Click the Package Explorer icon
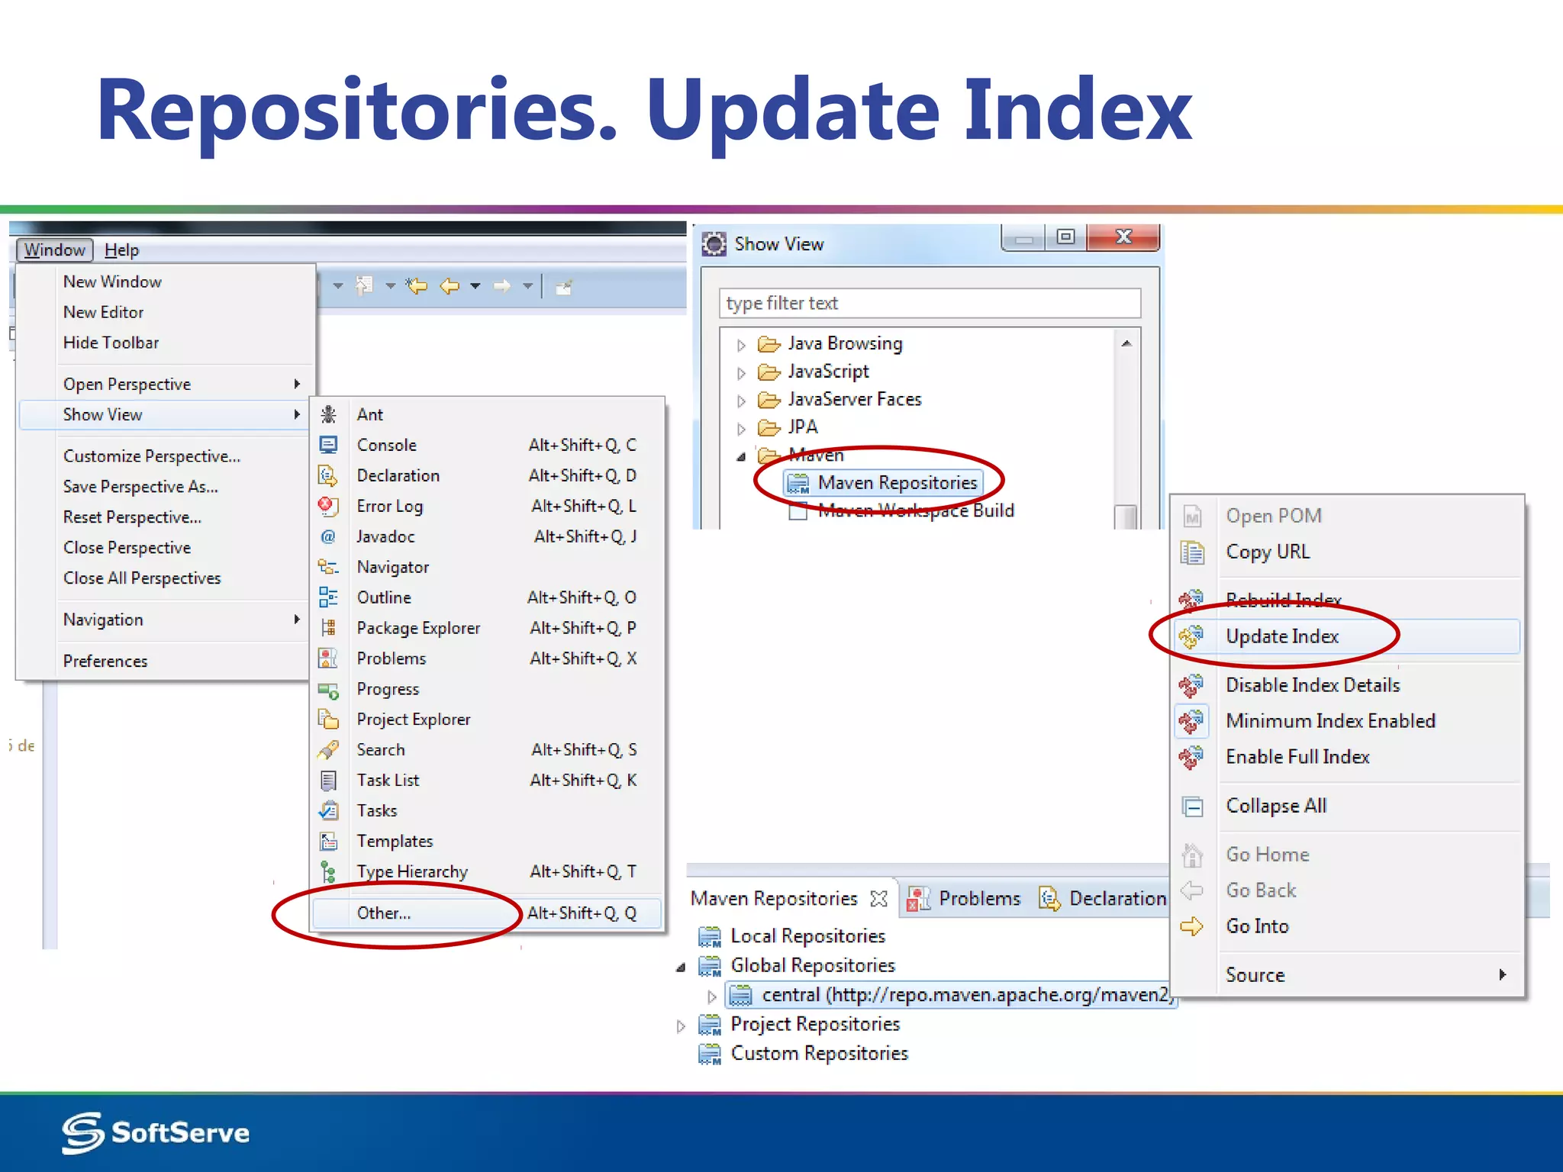This screenshot has width=1563, height=1172. tap(328, 628)
